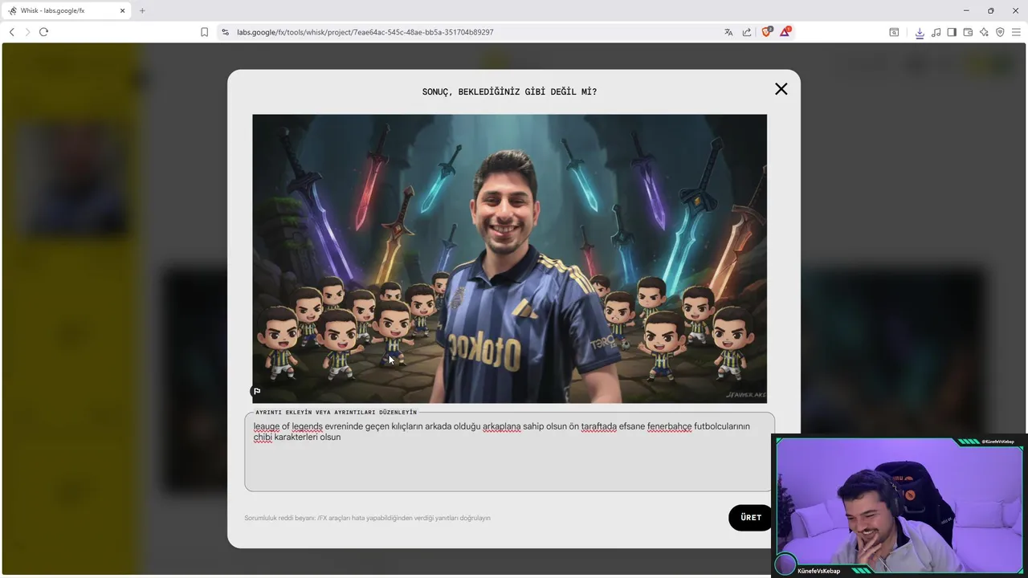Viewport: 1028px width, 578px height.
Task: Click the 'AYRINTI EKLEYİN VEYA AYRINTILARI DÜZENLEYİN' label
Action: pos(336,413)
